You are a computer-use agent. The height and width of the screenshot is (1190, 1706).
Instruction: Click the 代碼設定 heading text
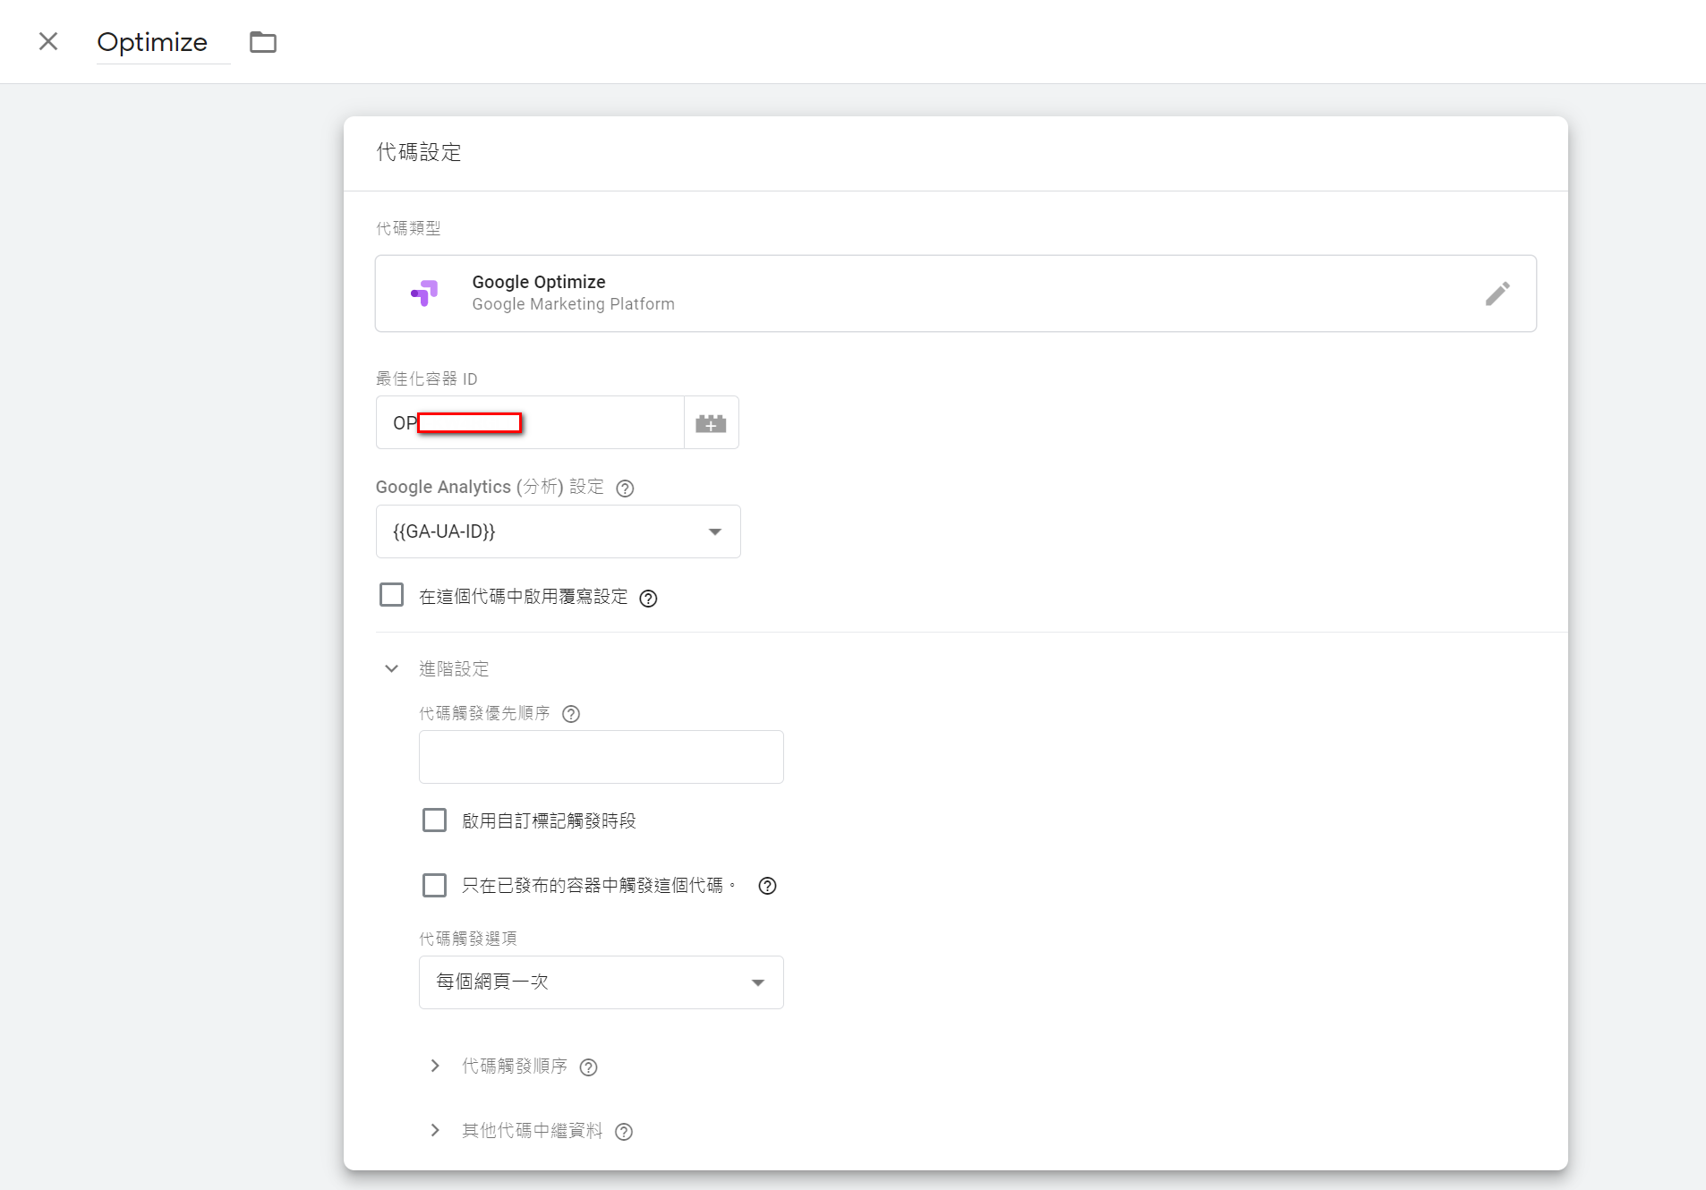pyautogui.click(x=419, y=152)
